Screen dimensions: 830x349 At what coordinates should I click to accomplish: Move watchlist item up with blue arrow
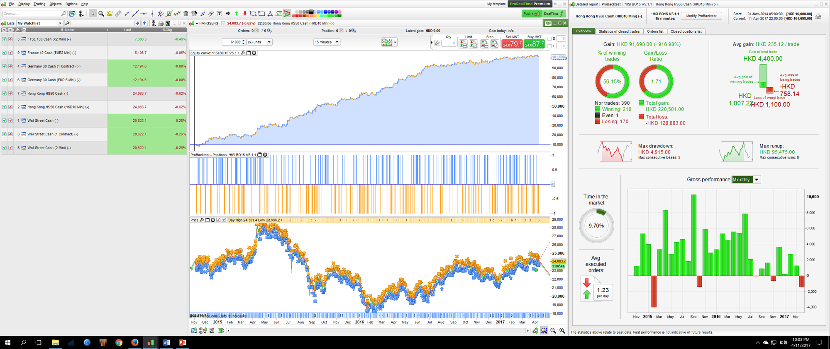coord(144,23)
